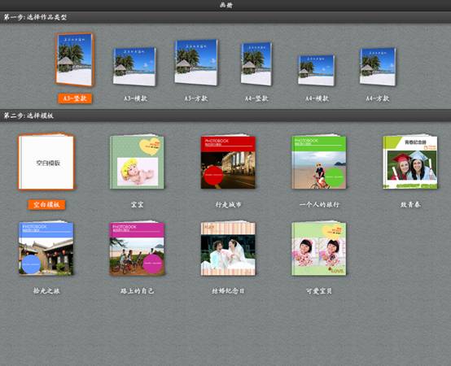The width and height of the screenshot is (451, 366).
Task: Pick the A4-方款 album type thumbnail
Action: 378,67
